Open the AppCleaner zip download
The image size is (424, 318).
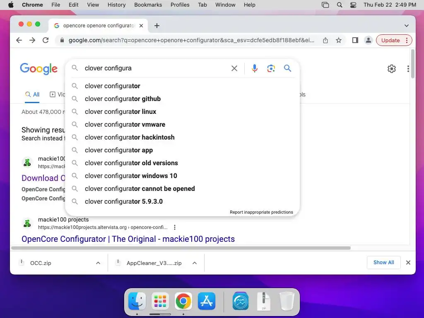(154, 263)
